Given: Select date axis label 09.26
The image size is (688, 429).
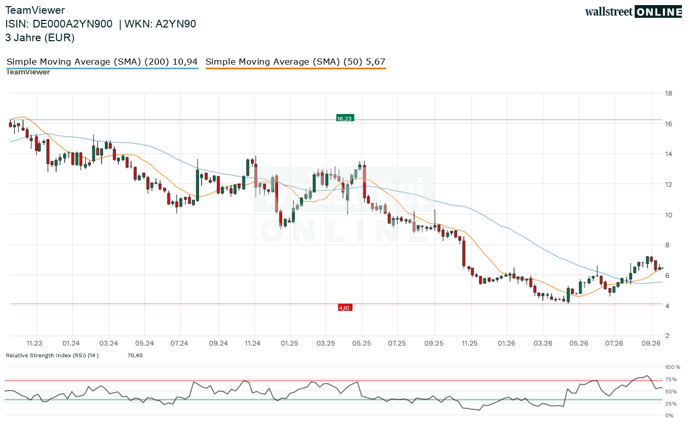Looking at the screenshot, I should [651, 344].
